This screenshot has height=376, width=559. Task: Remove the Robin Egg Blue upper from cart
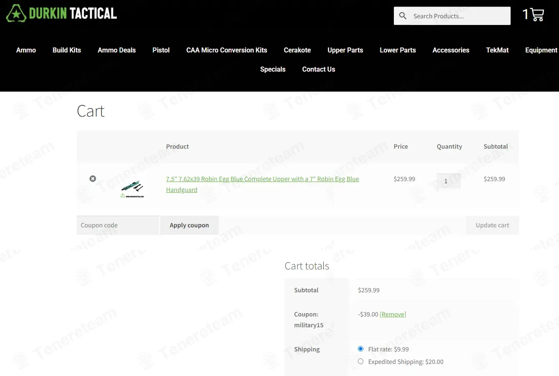pyautogui.click(x=93, y=179)
